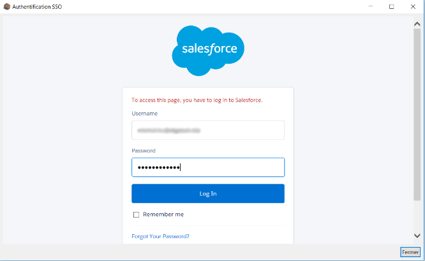Viewport: 425px width, 261px height.
Task: Focus the Password input field
Action: click(208, 167)
